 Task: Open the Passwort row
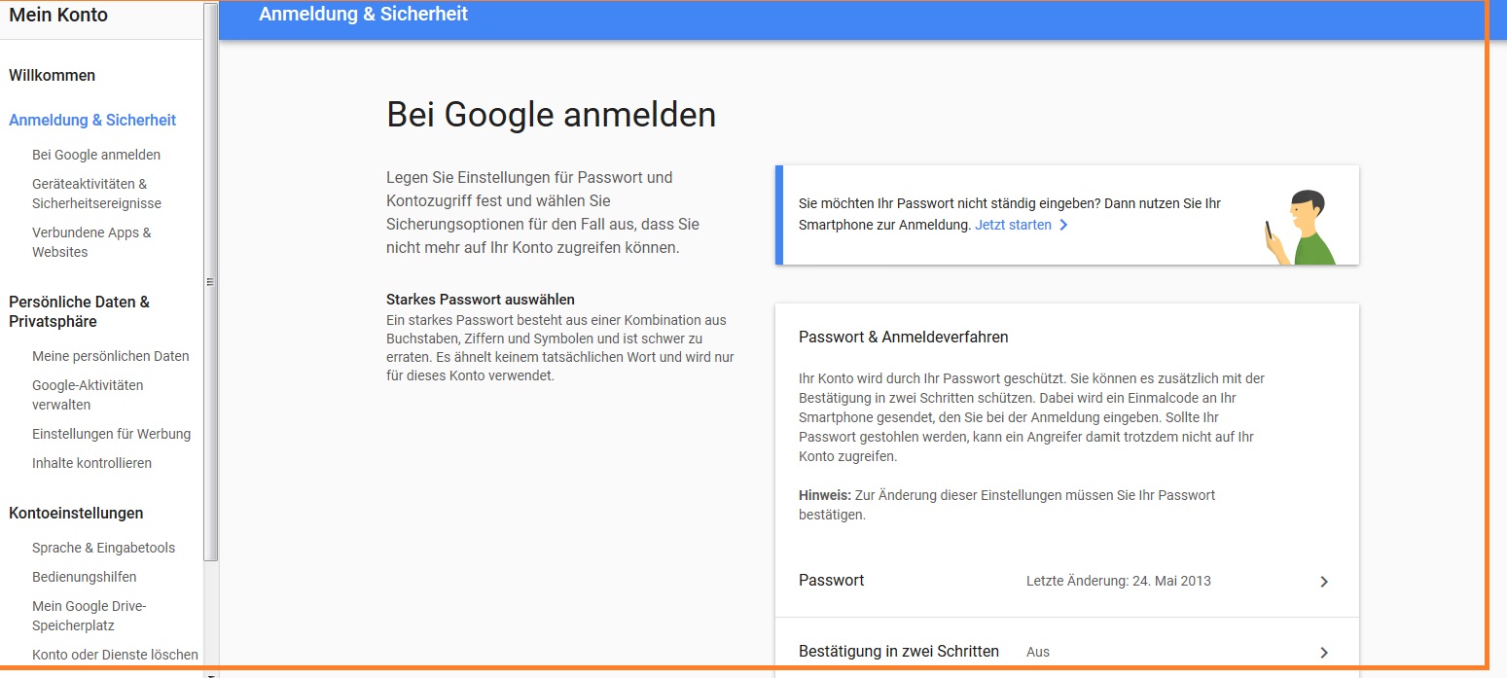coord(1066,581)
